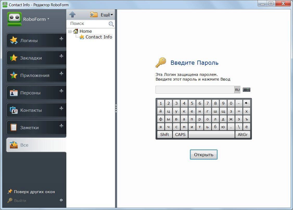Select the Все category tab
293x210 pixels.
click(x=36, y=145)
